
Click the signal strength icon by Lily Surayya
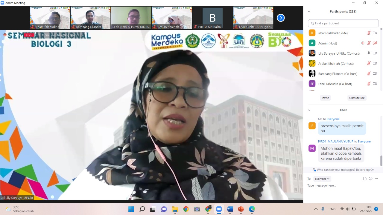(2, 198)
